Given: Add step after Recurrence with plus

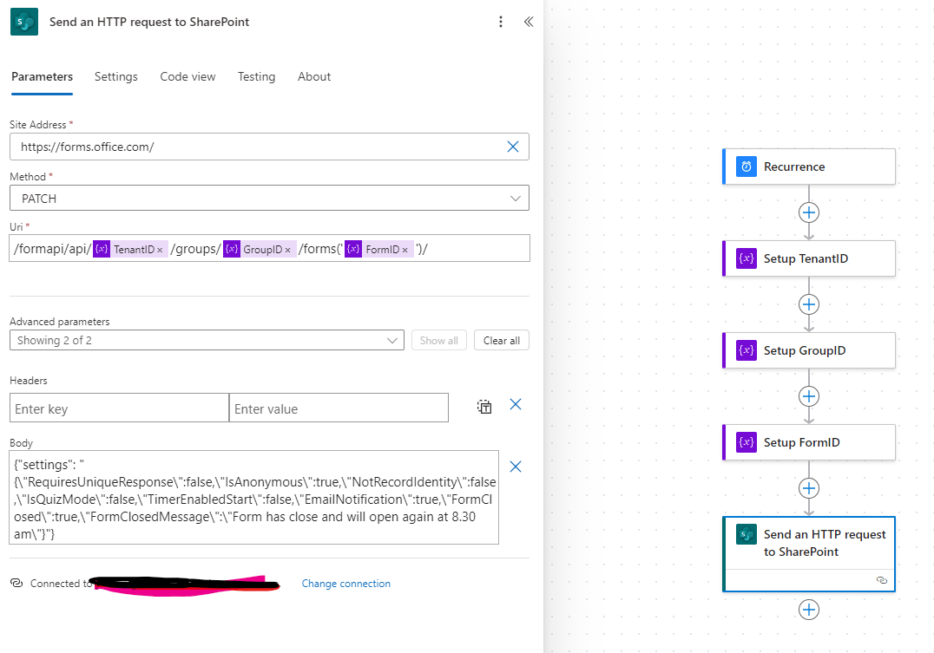Looking at the screenshot, I should [809, 212].
